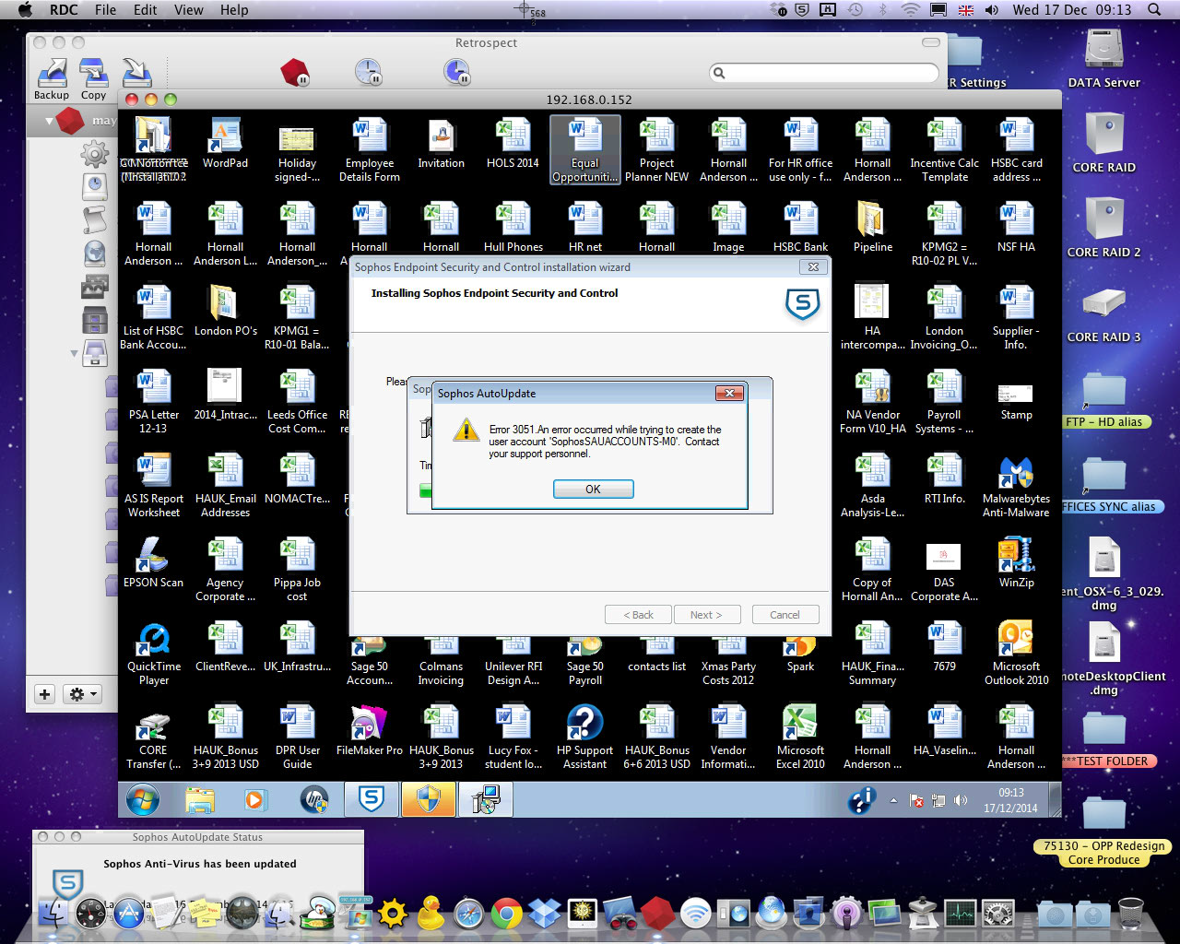Open the Spark desktop shortcut
The width and height of the screenshot is (1180, 944).
tap(800, 654)
